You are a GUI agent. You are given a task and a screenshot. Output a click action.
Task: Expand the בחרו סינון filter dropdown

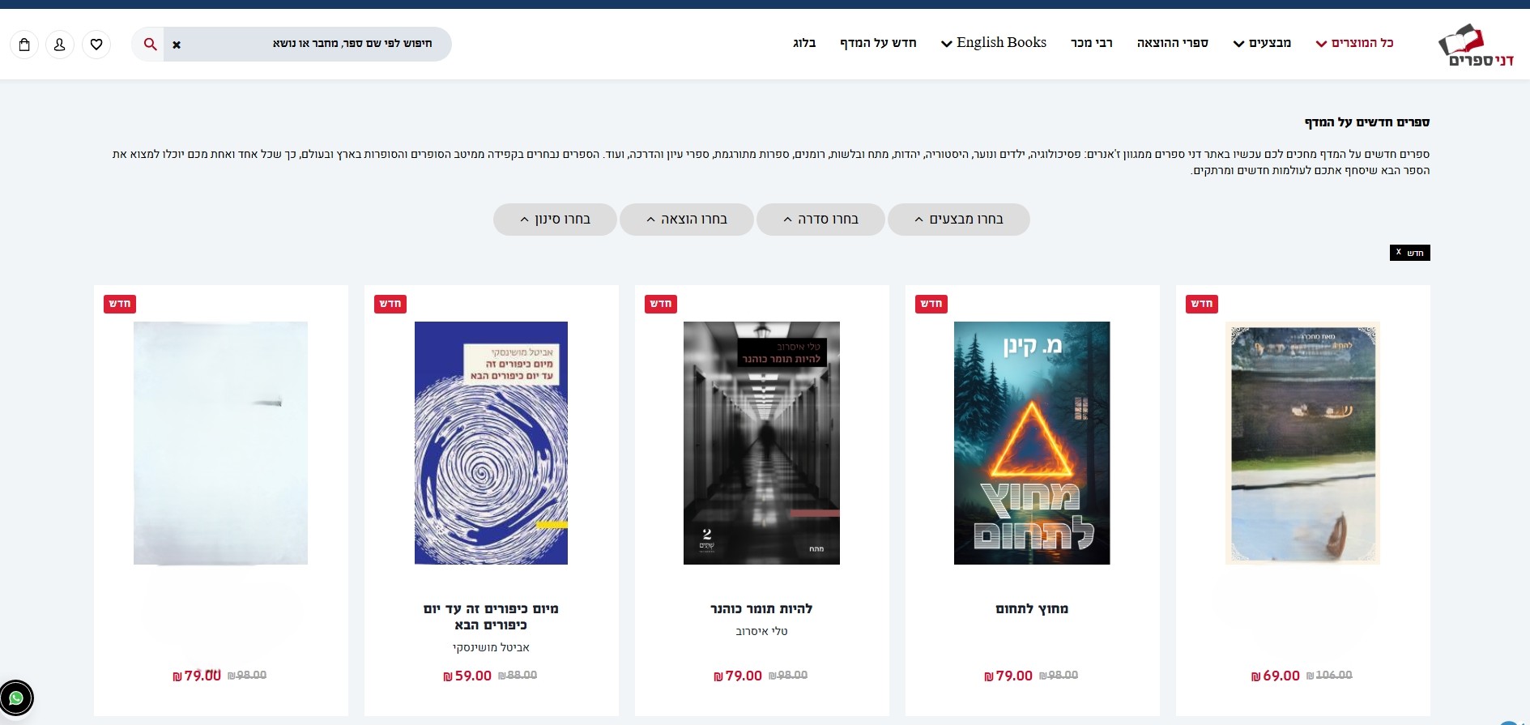[x=555, y=220]
